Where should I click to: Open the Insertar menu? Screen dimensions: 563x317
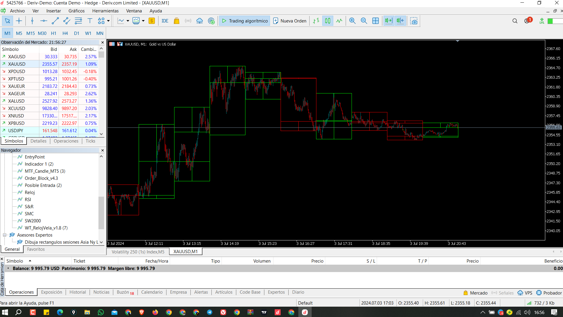(x=54, y=11)
